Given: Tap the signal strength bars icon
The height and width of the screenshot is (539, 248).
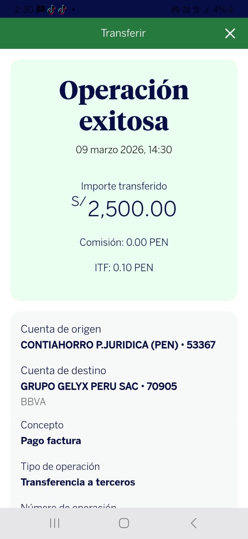Looking at the screenshot, I should point(206,10).
